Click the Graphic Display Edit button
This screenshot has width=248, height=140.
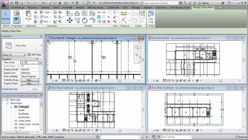[29, 84]
